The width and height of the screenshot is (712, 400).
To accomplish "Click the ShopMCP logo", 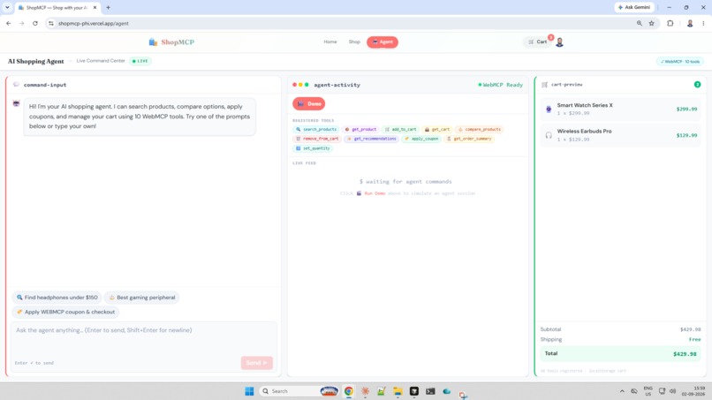I will (x=171, y=42).
